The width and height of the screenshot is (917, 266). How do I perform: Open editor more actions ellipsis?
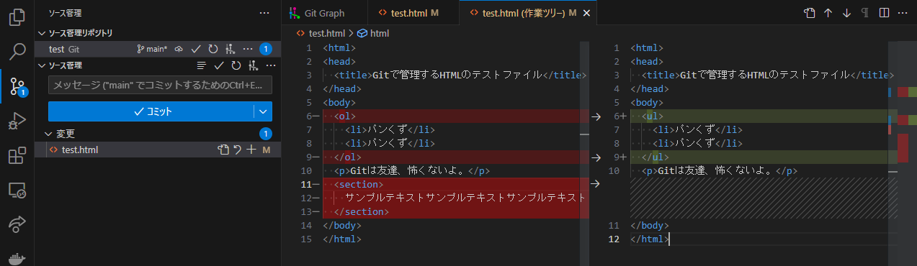coord(903,13)
